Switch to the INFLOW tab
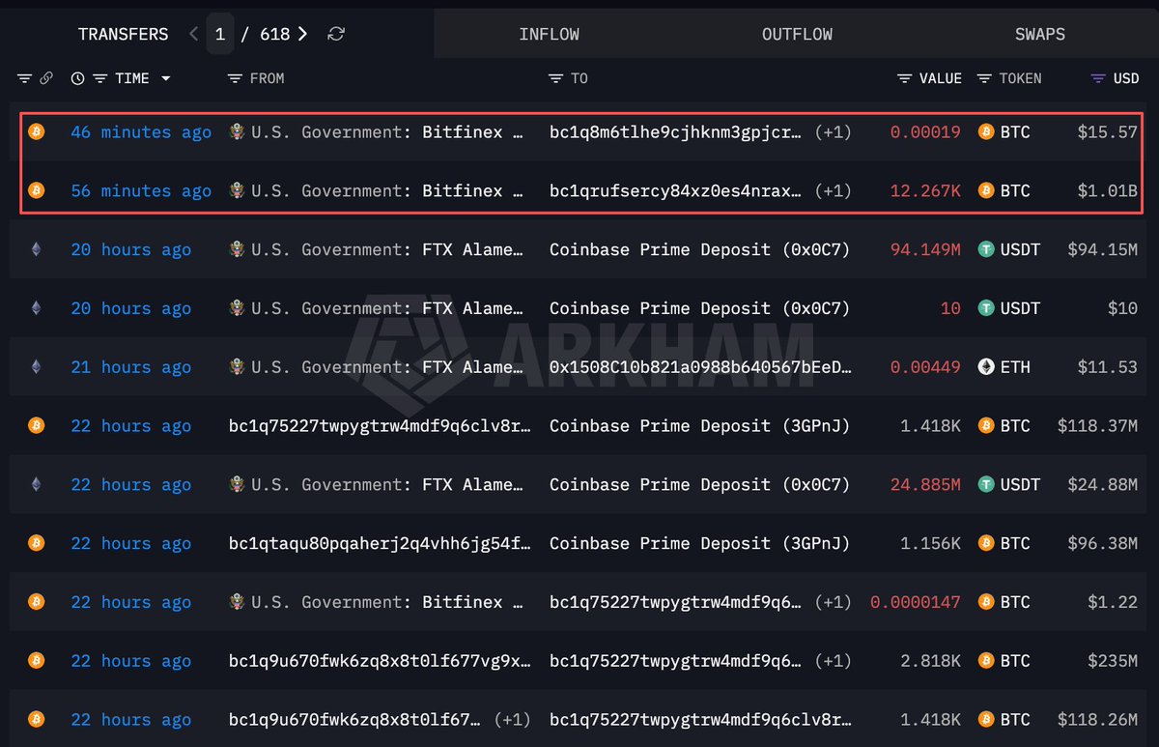The width and height of the screenshot is (1159, 747). click(x=550, y=34)
